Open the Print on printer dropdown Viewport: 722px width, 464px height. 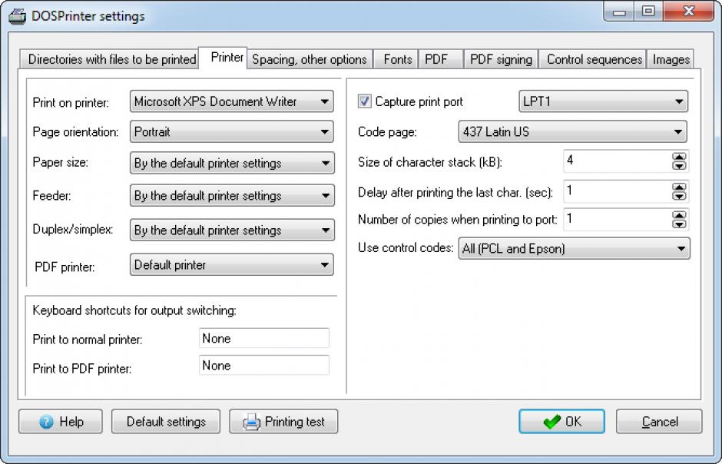(x=232, y=101)
